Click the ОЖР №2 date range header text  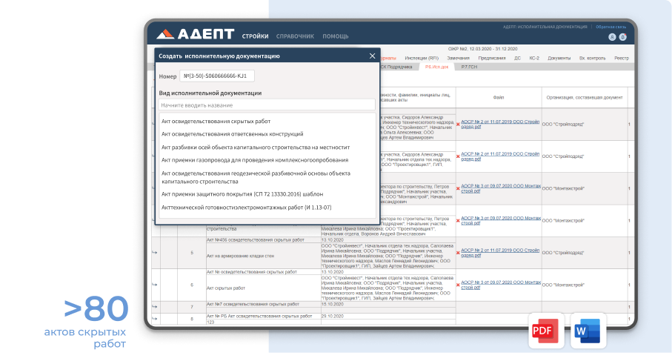point(482,49)
